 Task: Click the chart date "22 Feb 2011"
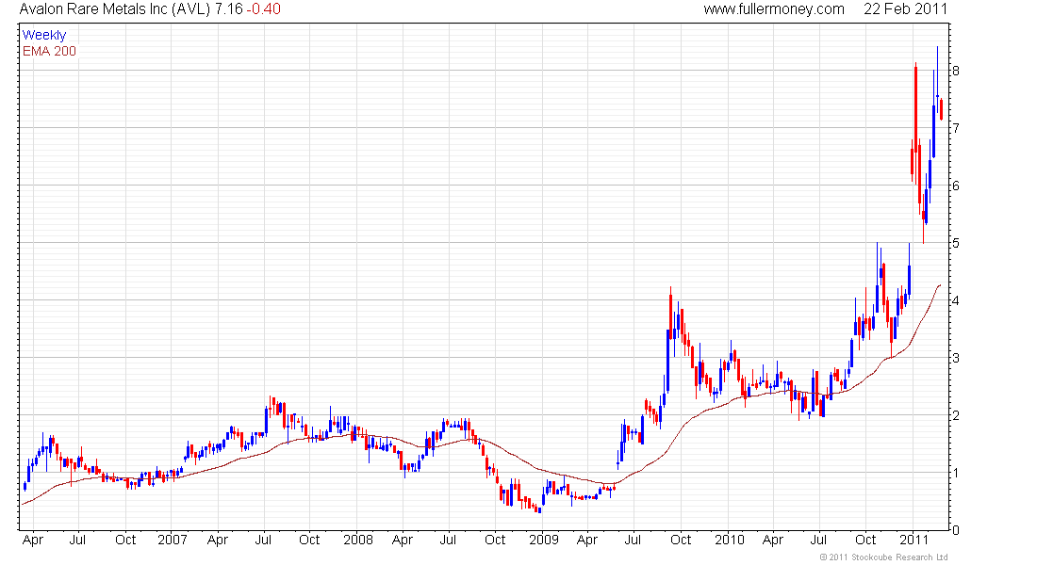905,9
